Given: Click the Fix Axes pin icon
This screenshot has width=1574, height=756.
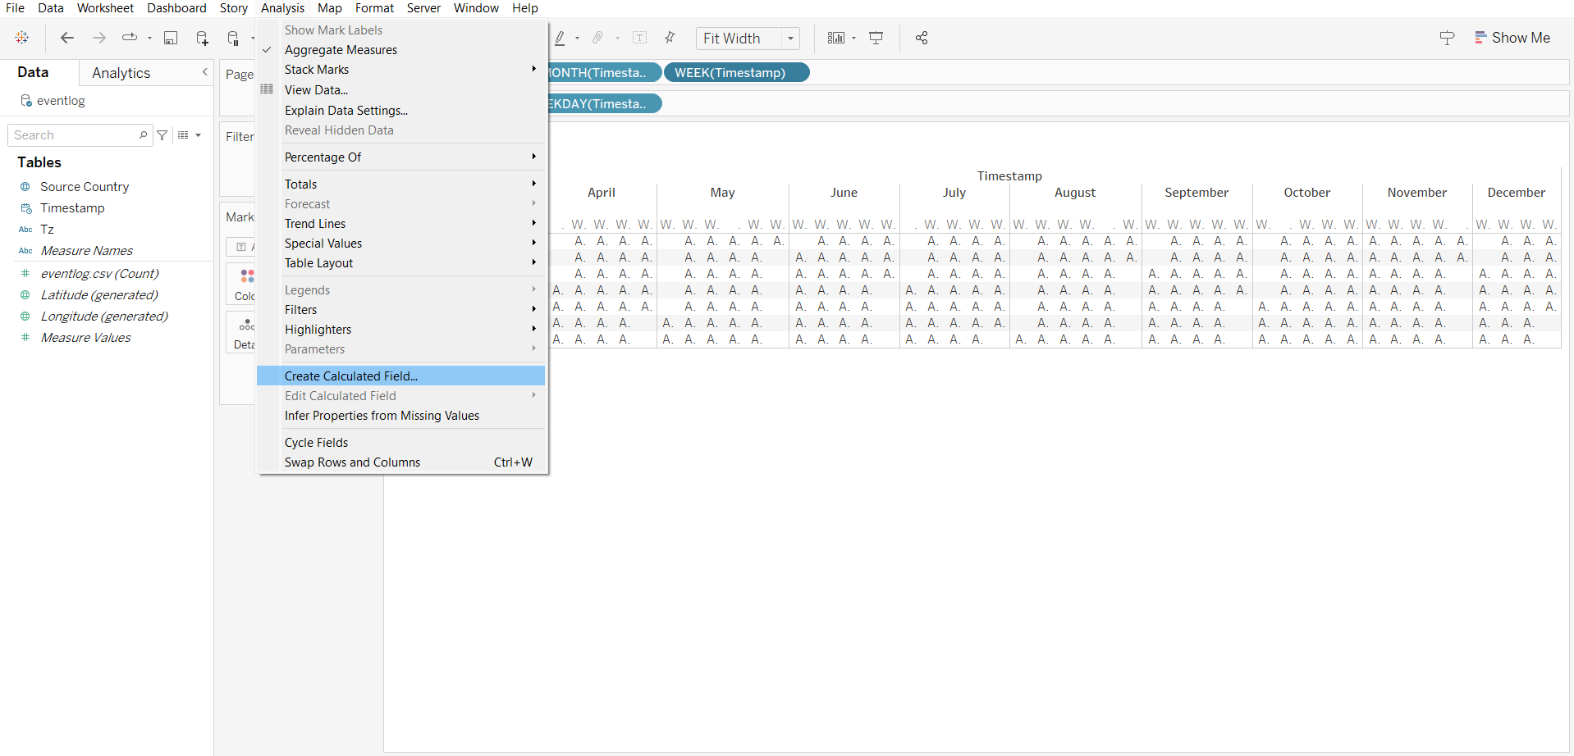Looking at the screenshot, I should tap(670, 39).
